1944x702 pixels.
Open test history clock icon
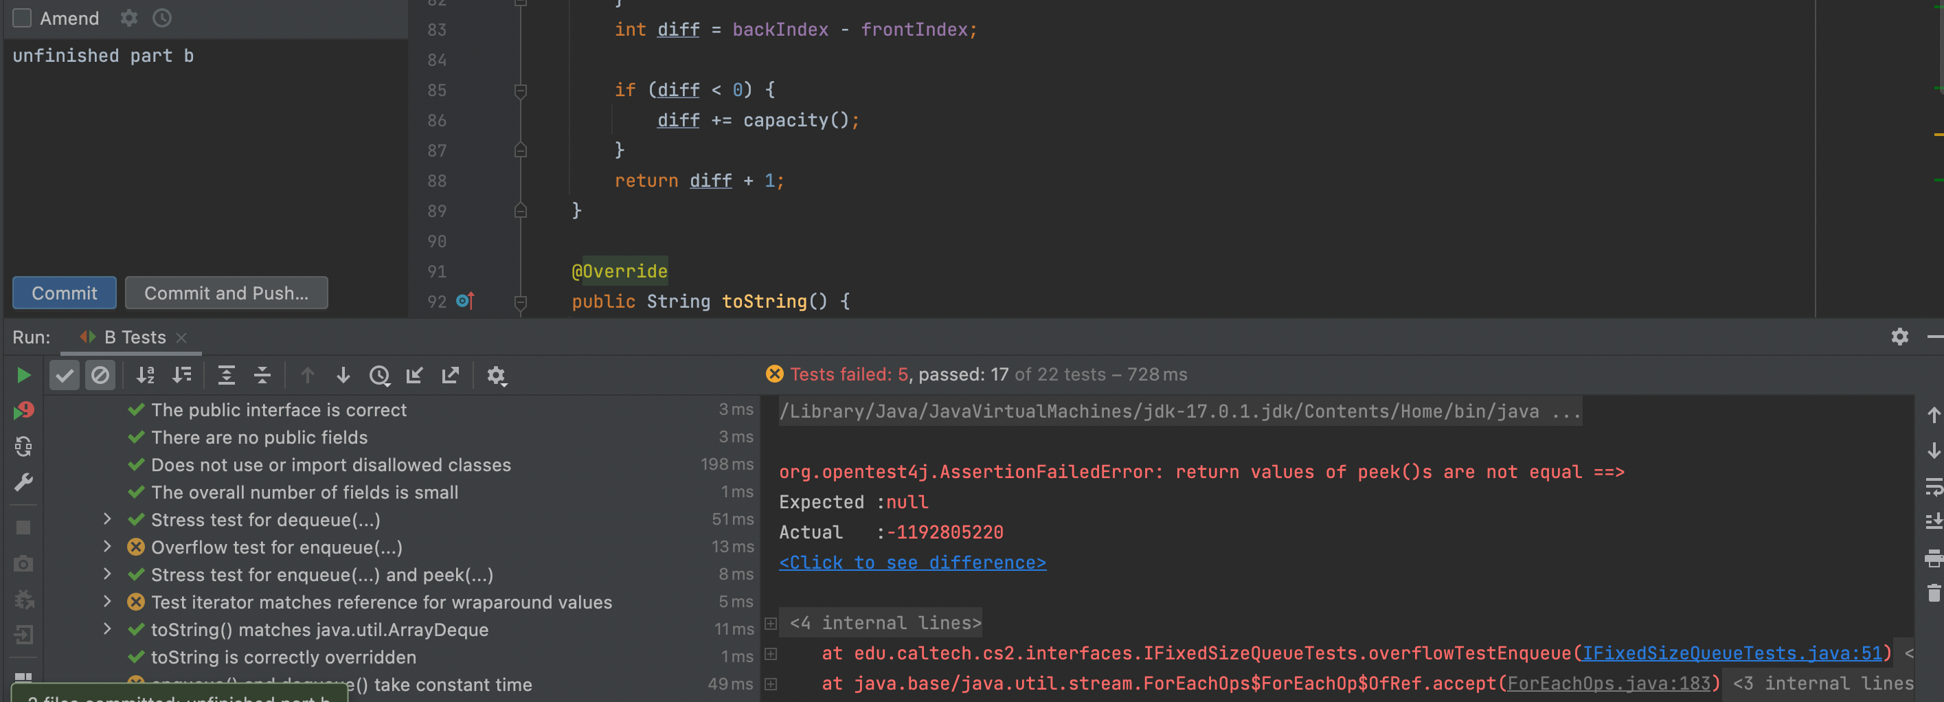[378, 375]
